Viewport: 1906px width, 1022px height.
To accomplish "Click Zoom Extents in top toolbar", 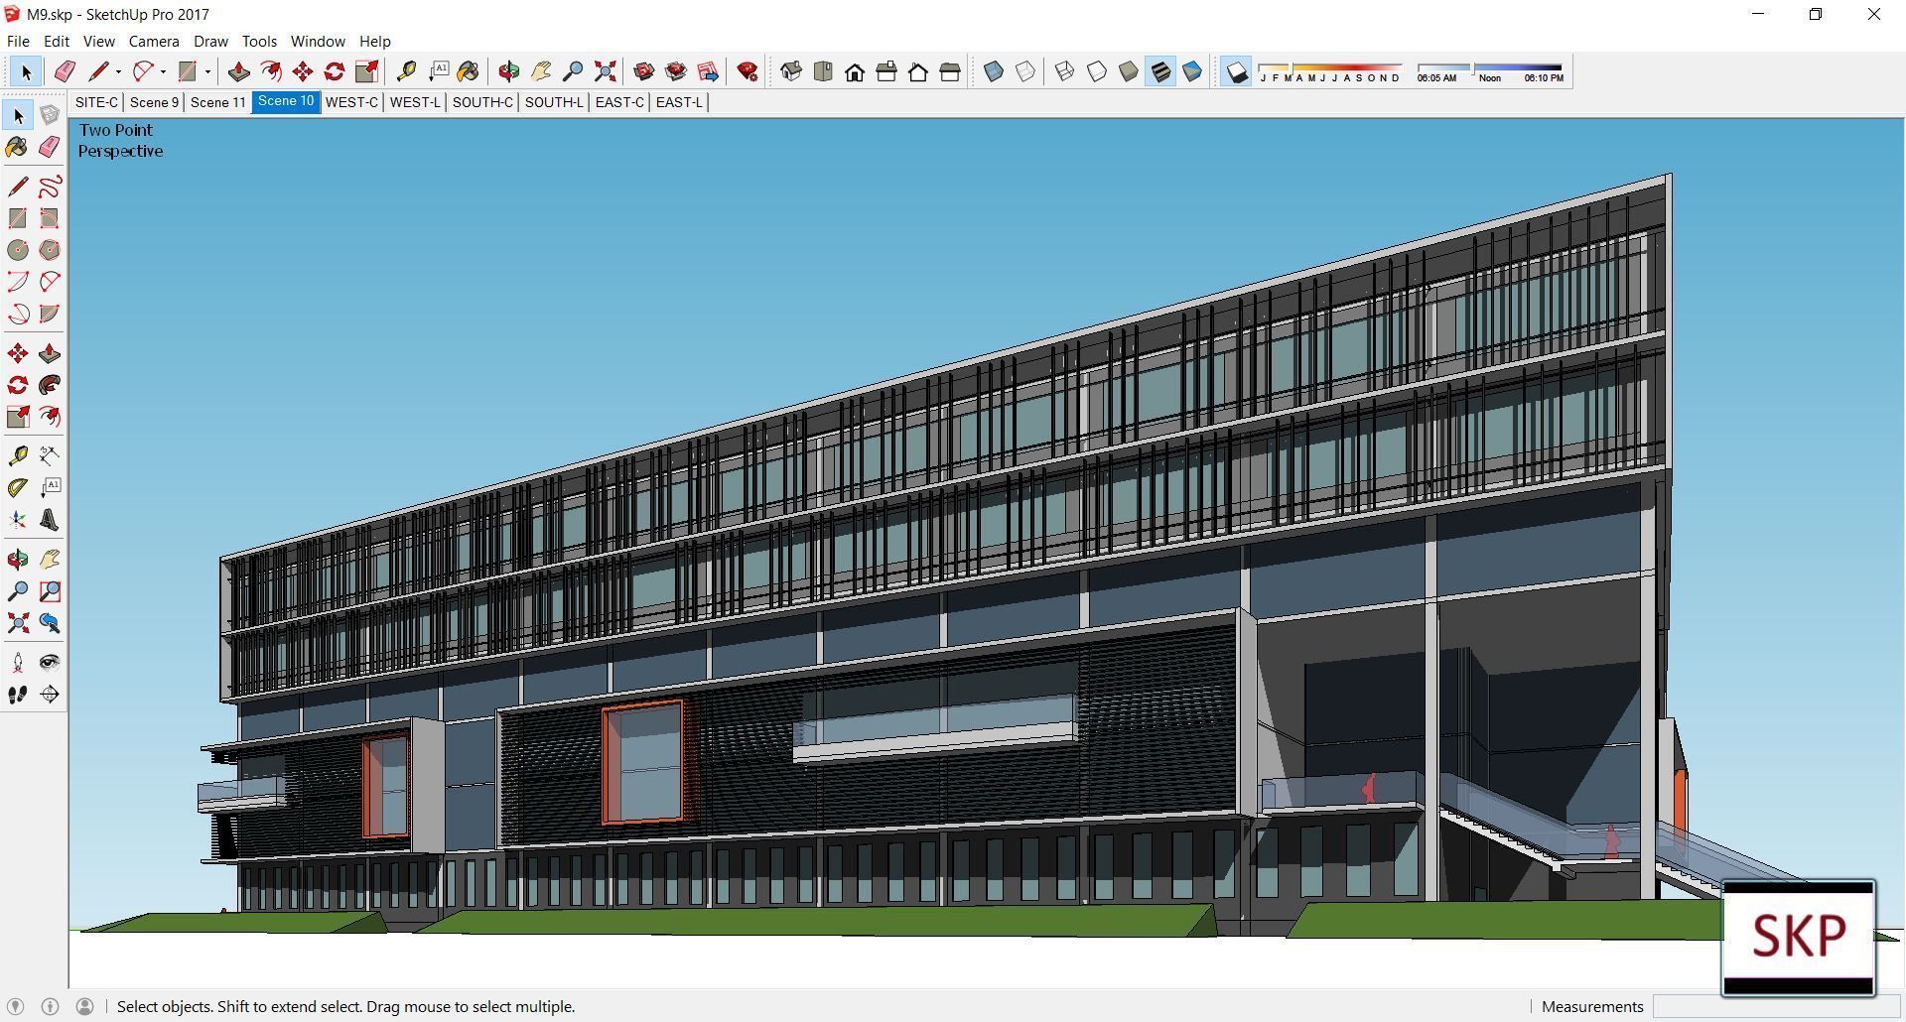I will (605, 71).
